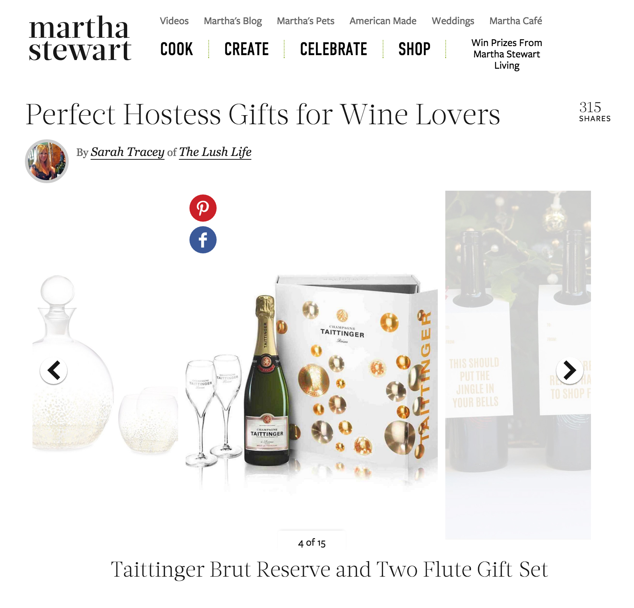
Task: Select the faded wine bottle tags slide
Action: coord(518,365)
